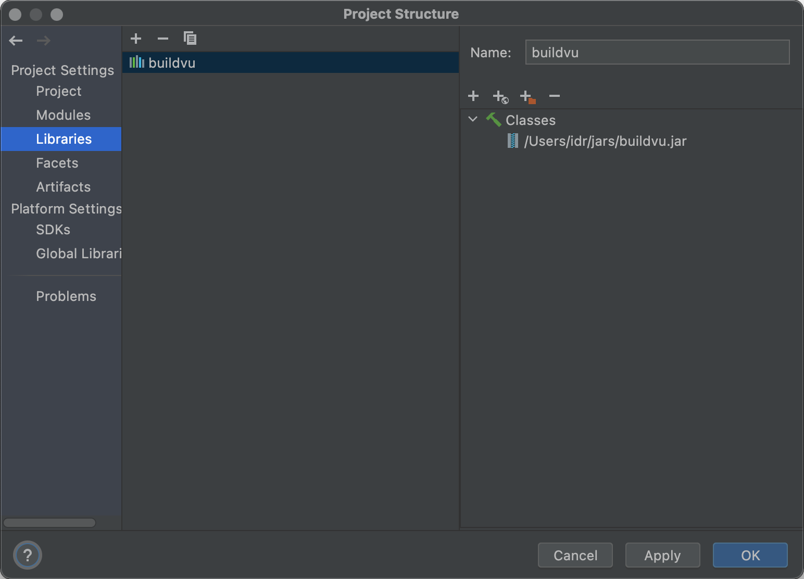The height and width of the screenshot is (579, 804).
Task: Cancel the Project Structure dialog
Action: 575,555
